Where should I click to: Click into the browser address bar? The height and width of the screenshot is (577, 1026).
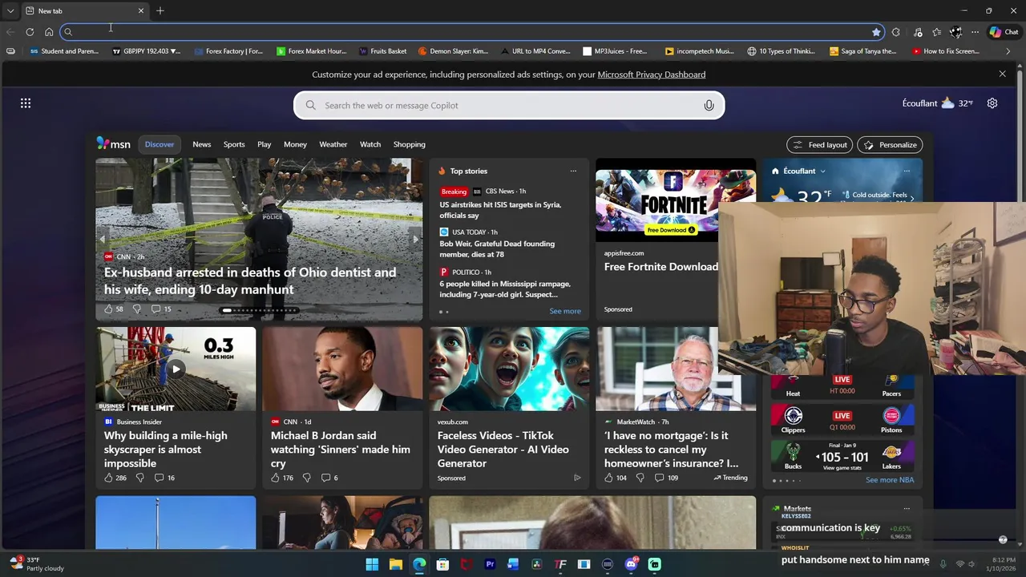(x=473, y=32)
